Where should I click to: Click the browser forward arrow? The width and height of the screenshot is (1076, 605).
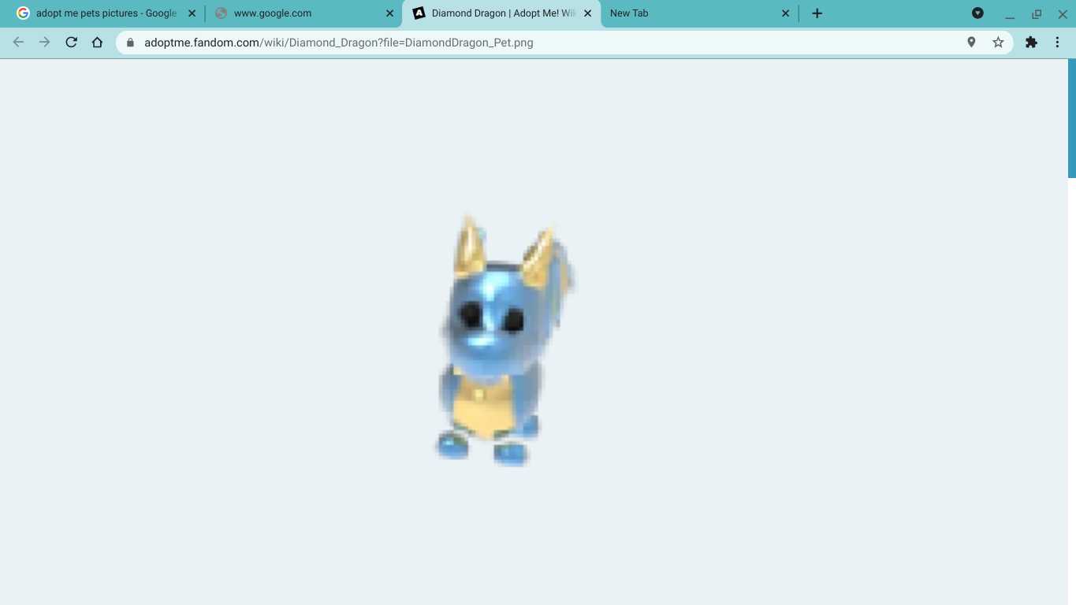click(45, 43)
